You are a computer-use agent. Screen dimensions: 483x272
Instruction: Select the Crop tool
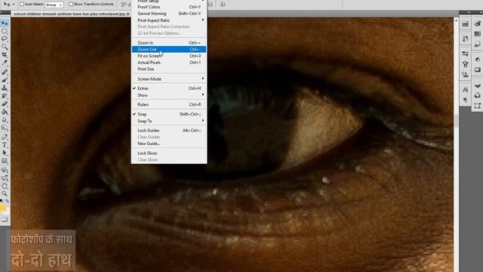(x=5, y=55)
